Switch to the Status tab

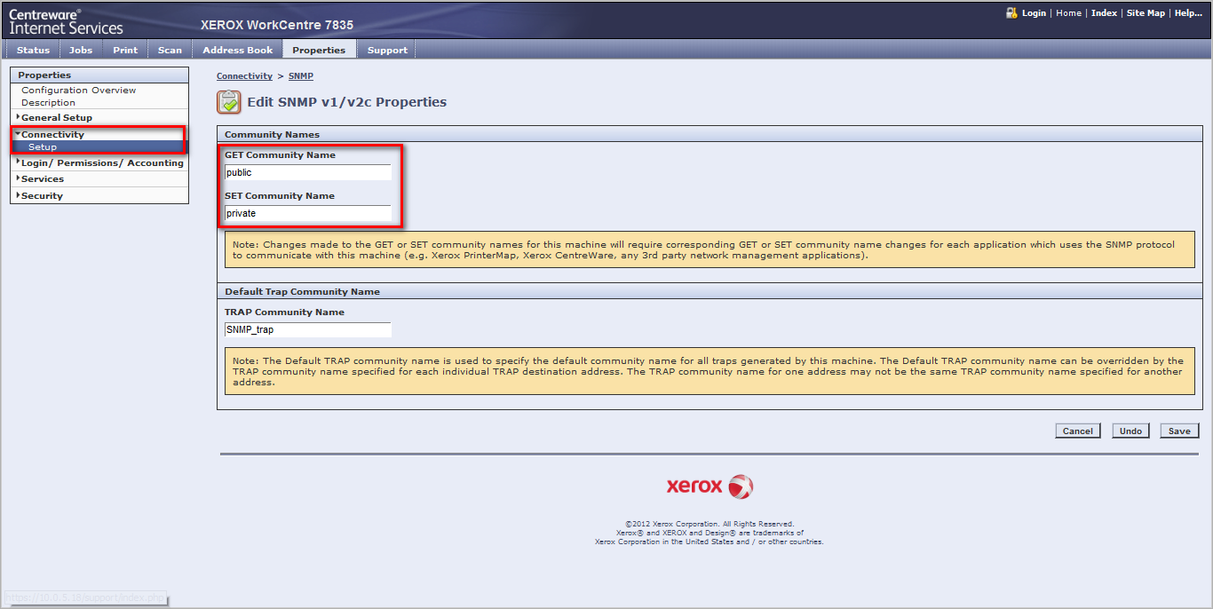(33, 51)
